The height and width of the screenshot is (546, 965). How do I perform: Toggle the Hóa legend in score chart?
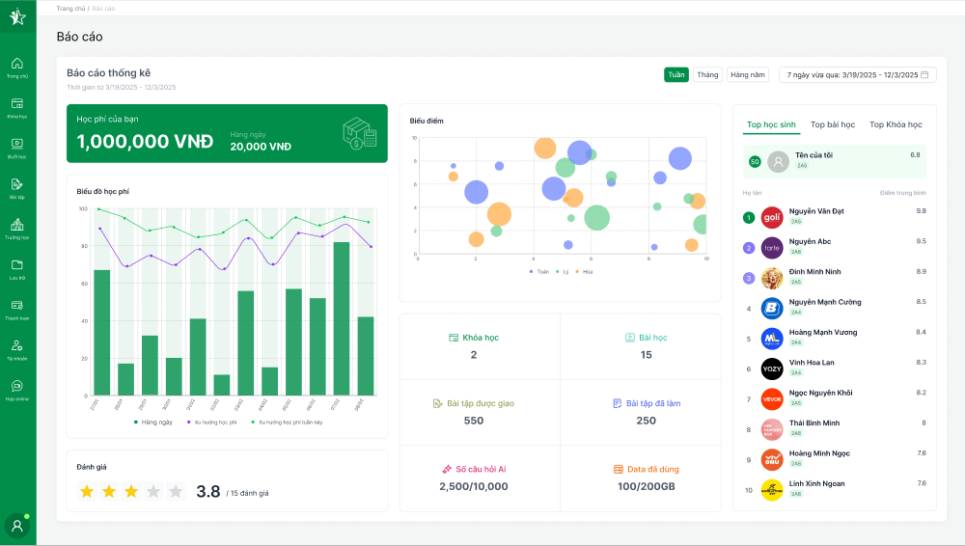click(x=584, y=272)
